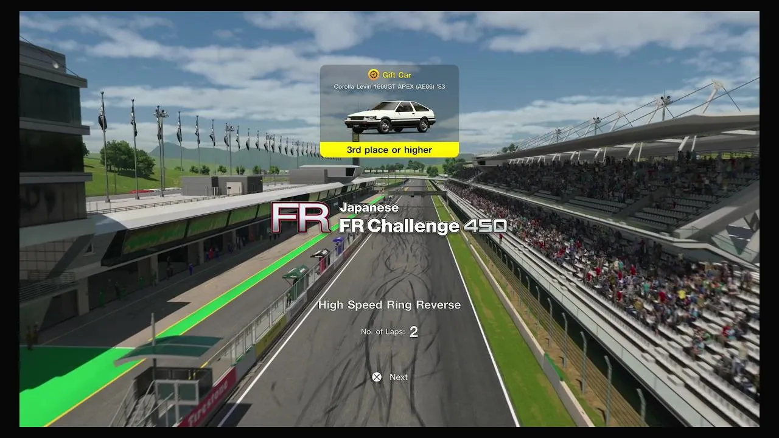
Task: Click 'Corolla Levin 1600GT APEX (AE86) '83' text
Action: [x=389, y=86]
